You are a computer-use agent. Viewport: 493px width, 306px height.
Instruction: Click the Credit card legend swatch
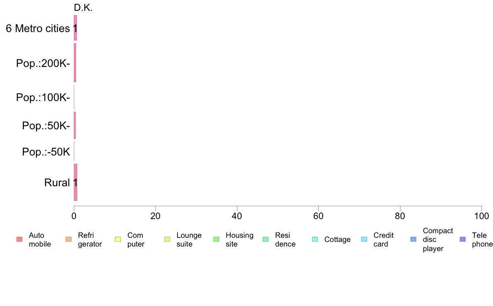coord(364,239)
